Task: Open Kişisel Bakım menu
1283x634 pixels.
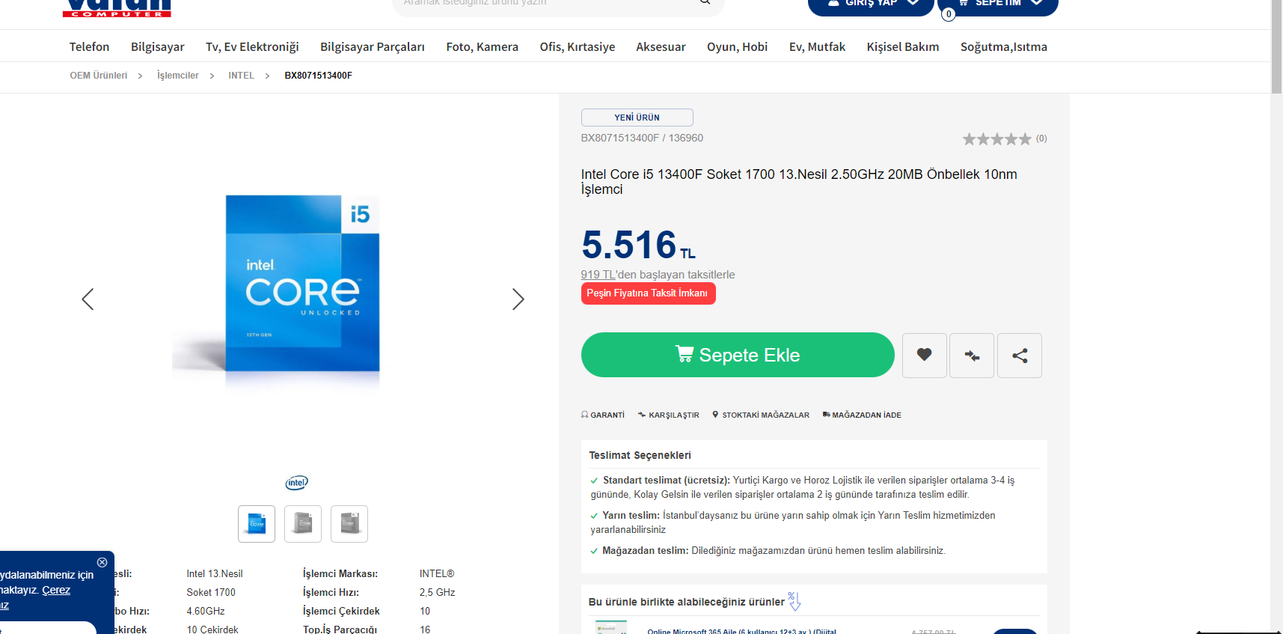Action: [x=903, y=46]
